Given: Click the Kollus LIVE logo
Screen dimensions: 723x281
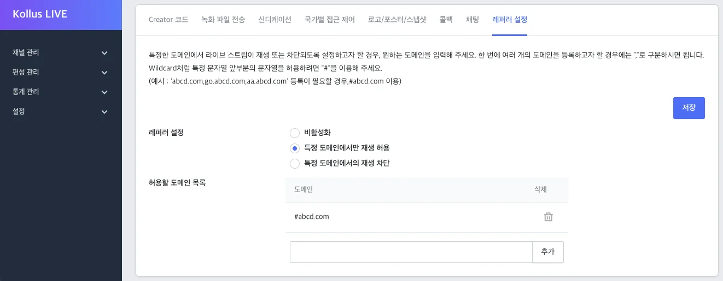Looking at the screenshot, I should tap(40, 14).
